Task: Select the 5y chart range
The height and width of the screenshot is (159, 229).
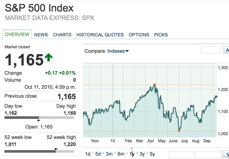Action: click(x=152, y=154)
